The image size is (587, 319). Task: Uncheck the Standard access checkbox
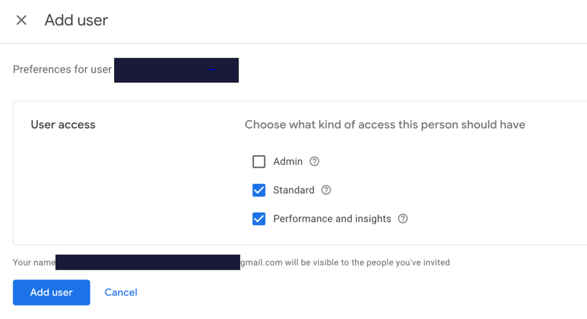click(x=259, y=190)
